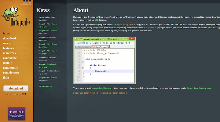Viewport: 220px width, 122px height.
Task: Open Notepad++ 7.1 released news
Action: pos(47,64)
